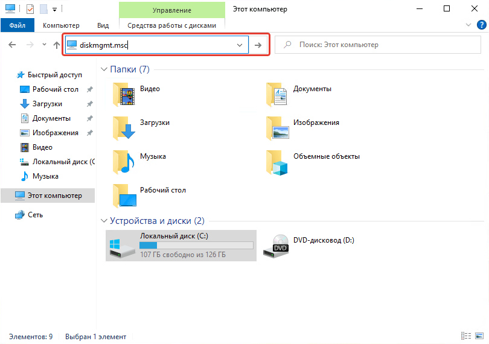Select Музыка in the sidebar
489x344 pixels.
pos(39,176)
